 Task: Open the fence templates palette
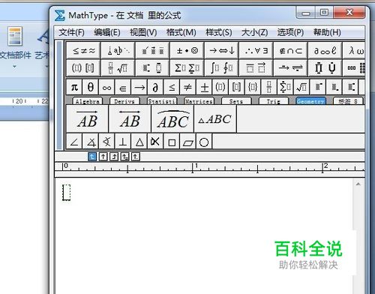[83, 67]
